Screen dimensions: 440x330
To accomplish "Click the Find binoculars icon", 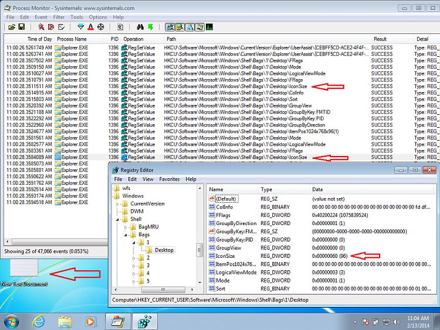I will point(140,27).
